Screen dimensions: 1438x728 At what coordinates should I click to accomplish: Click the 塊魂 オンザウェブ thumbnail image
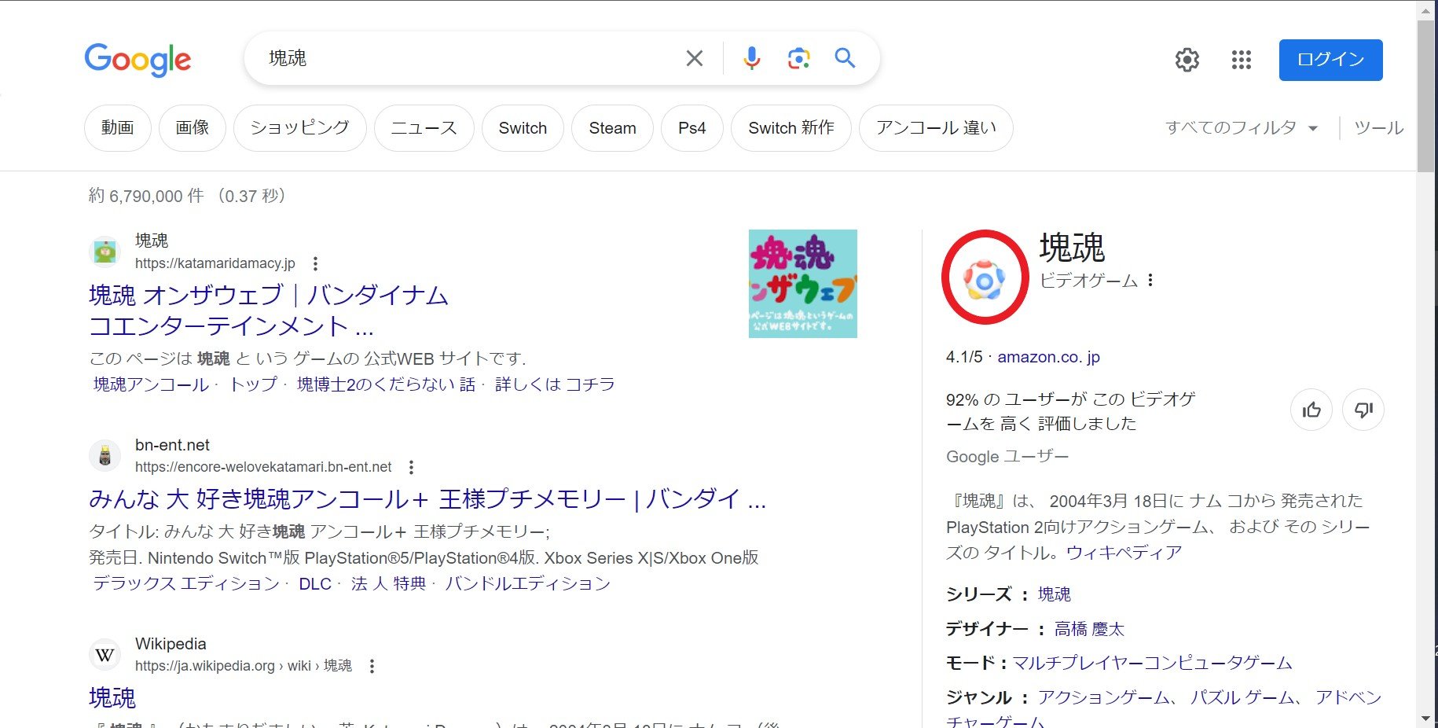point(802,284)
